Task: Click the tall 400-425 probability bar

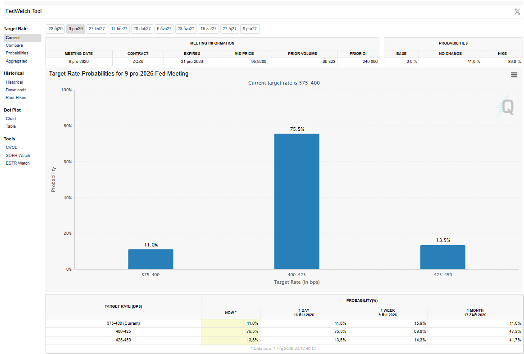Action: (297, 202)
